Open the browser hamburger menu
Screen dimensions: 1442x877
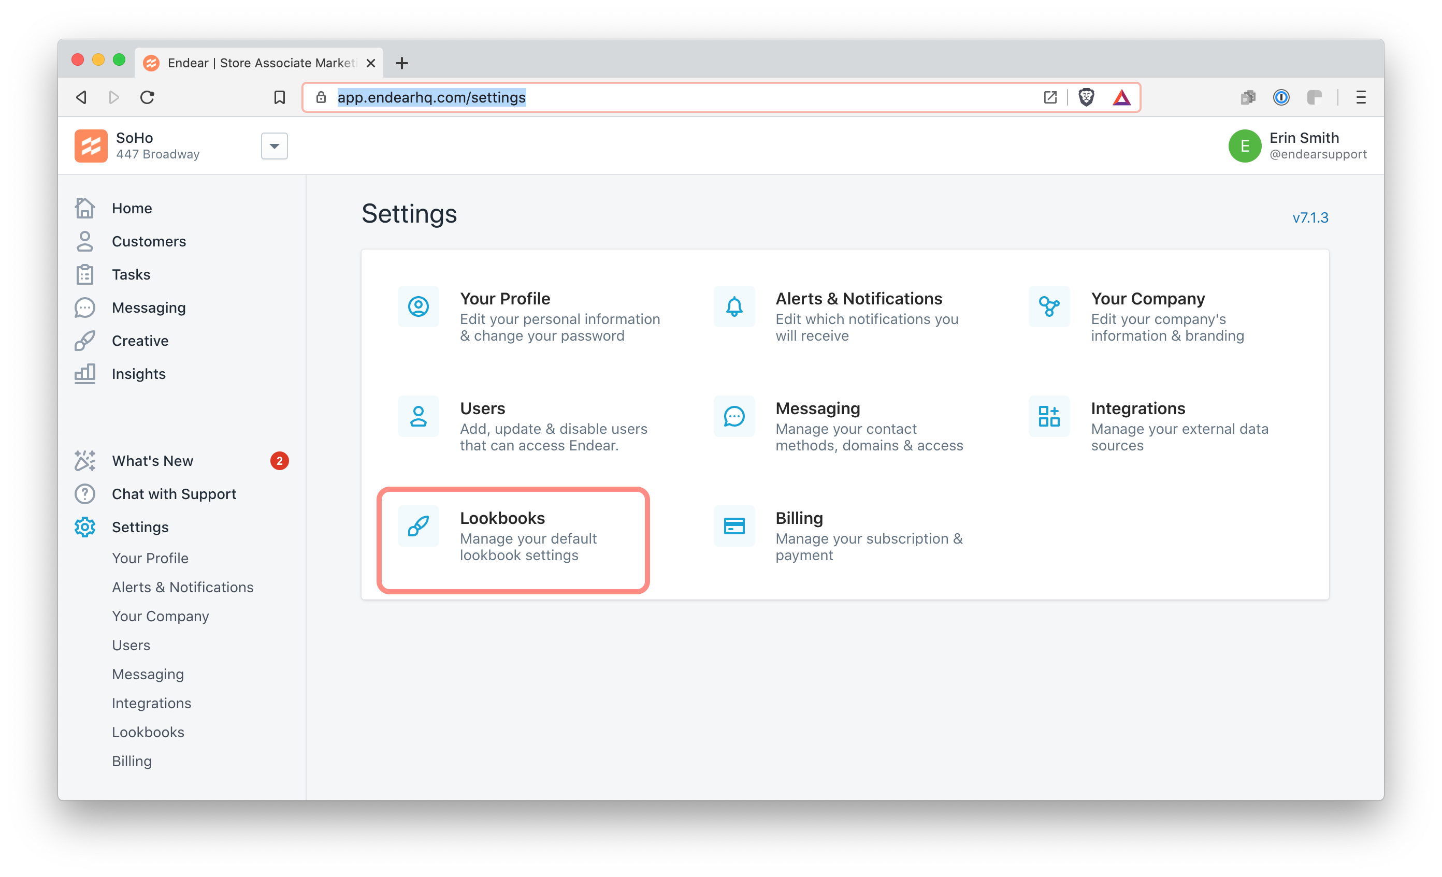pos(1361,97)
